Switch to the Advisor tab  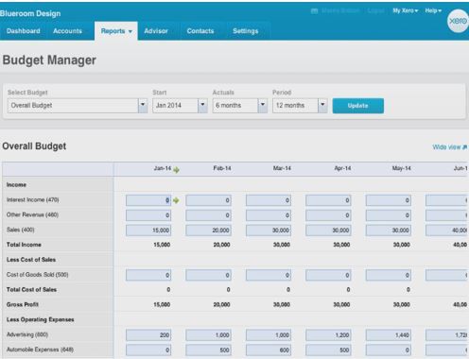point(156,31)
